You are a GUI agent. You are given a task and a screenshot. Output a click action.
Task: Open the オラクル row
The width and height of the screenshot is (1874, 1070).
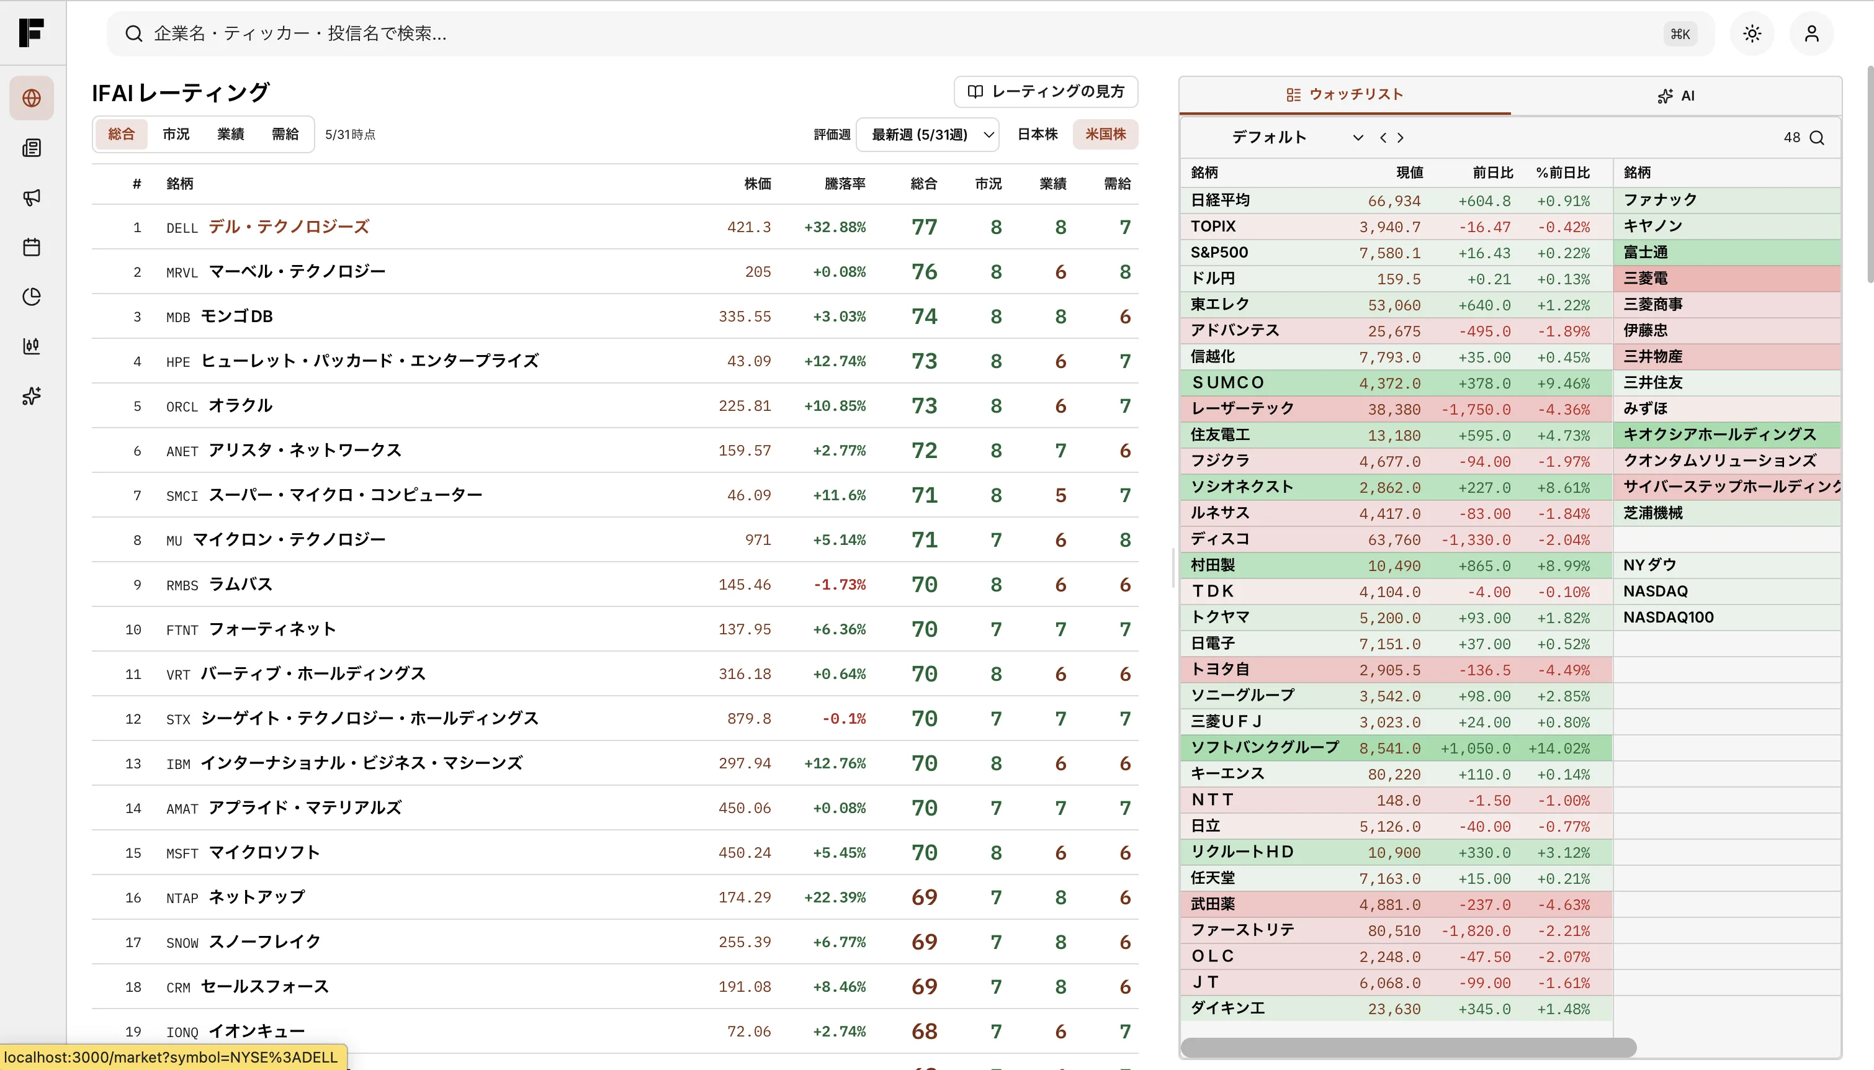coord(615,406)
